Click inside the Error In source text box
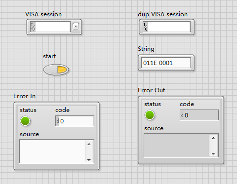Image resolution: width=237 pixels, height=184 pixels. [x=52, y=151]
